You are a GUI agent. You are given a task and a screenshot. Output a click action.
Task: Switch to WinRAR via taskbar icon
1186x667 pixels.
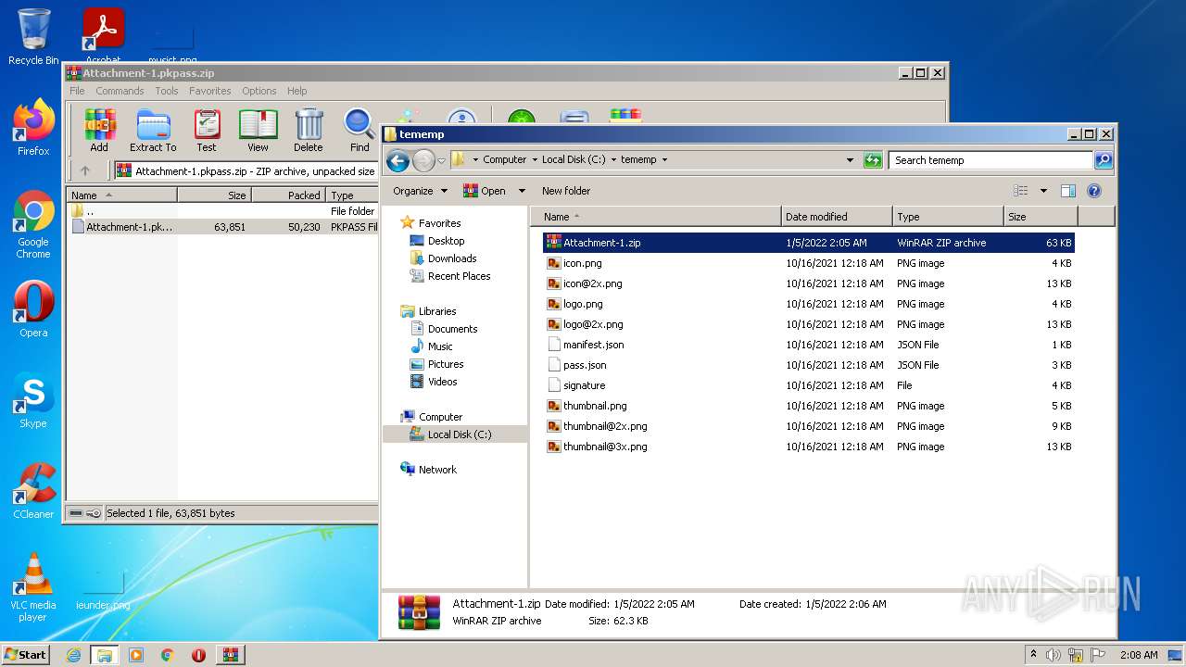pyautogui.click(x=230, y=655)
